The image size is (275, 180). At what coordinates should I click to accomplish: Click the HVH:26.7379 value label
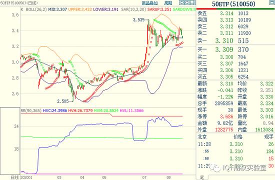(x=80, y=110)
